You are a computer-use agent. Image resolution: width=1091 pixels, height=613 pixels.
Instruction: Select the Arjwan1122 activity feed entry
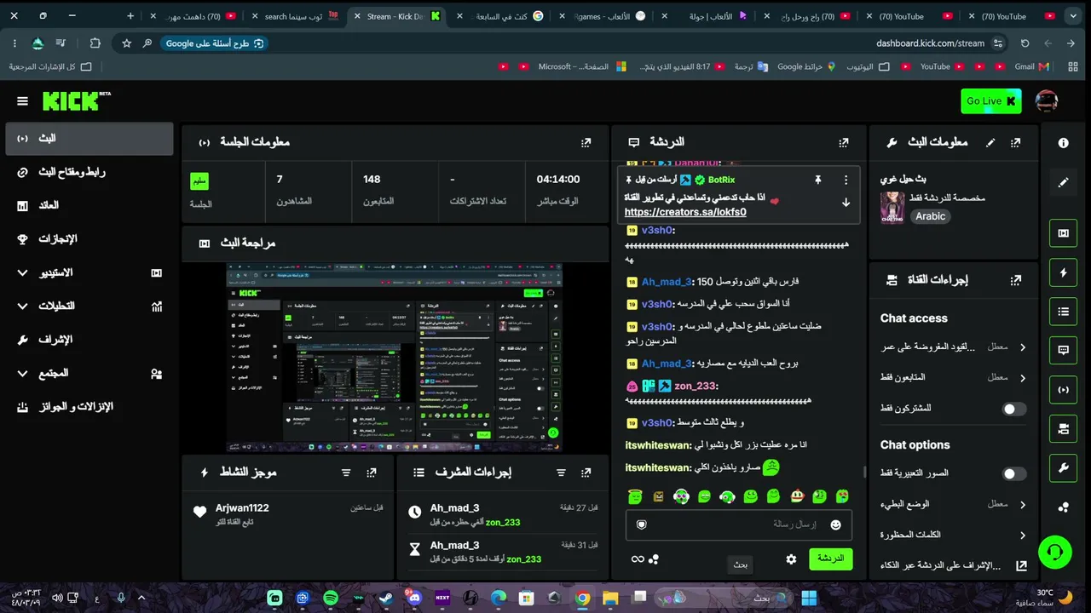pyautogui.click(x=289, y=513)
